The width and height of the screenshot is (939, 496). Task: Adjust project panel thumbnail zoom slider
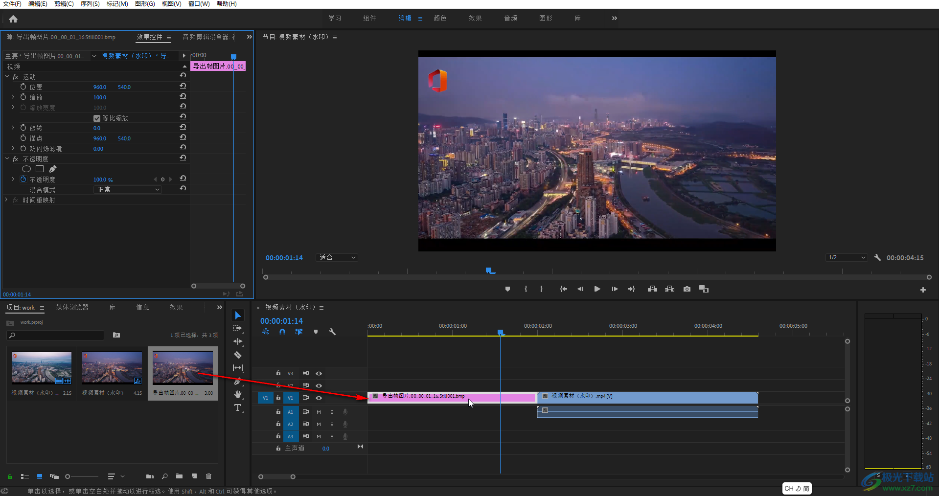[x=68, y=476]
